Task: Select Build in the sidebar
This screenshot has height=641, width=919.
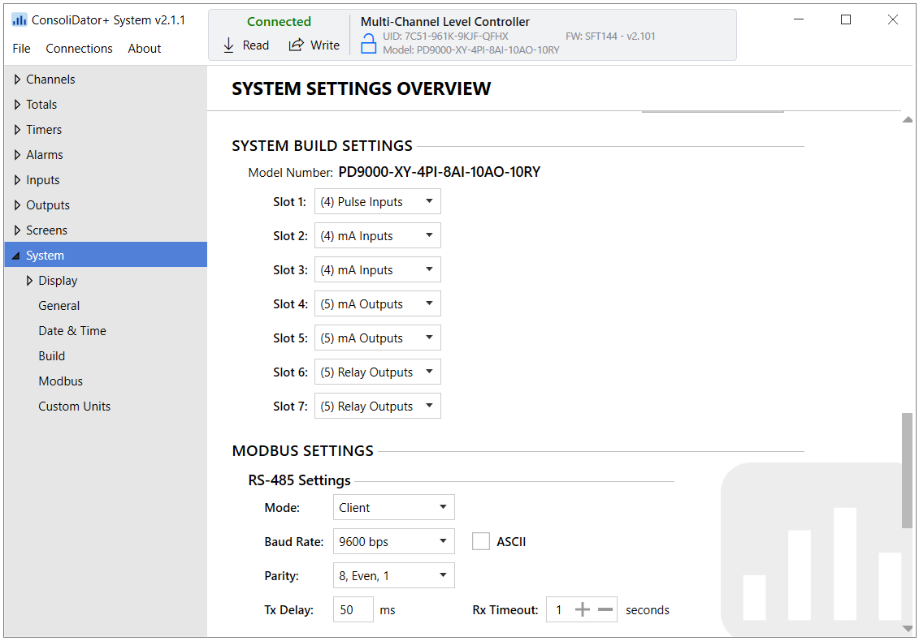Action: click(x=51, y=356)
